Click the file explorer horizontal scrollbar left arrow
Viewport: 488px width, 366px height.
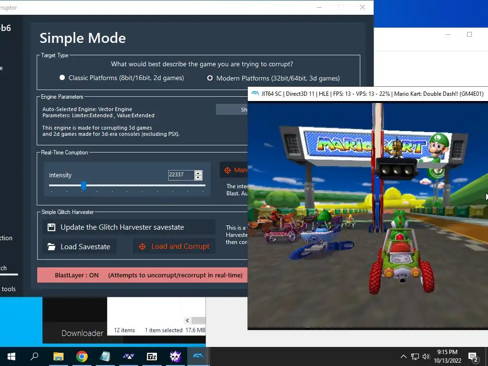point(187,320)
